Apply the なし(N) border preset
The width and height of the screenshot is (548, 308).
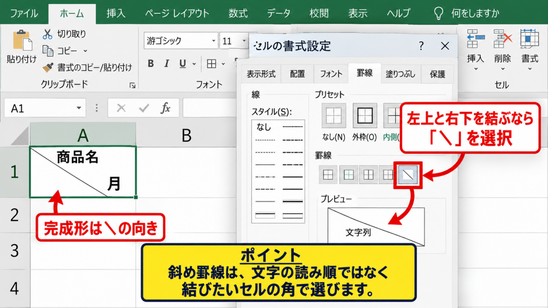tap(334, 115)
